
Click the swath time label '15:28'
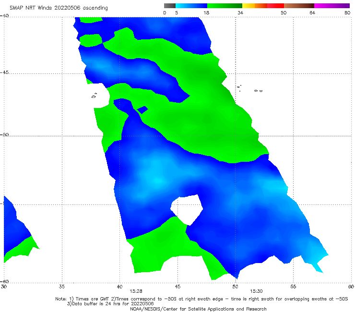coord(136,291)
